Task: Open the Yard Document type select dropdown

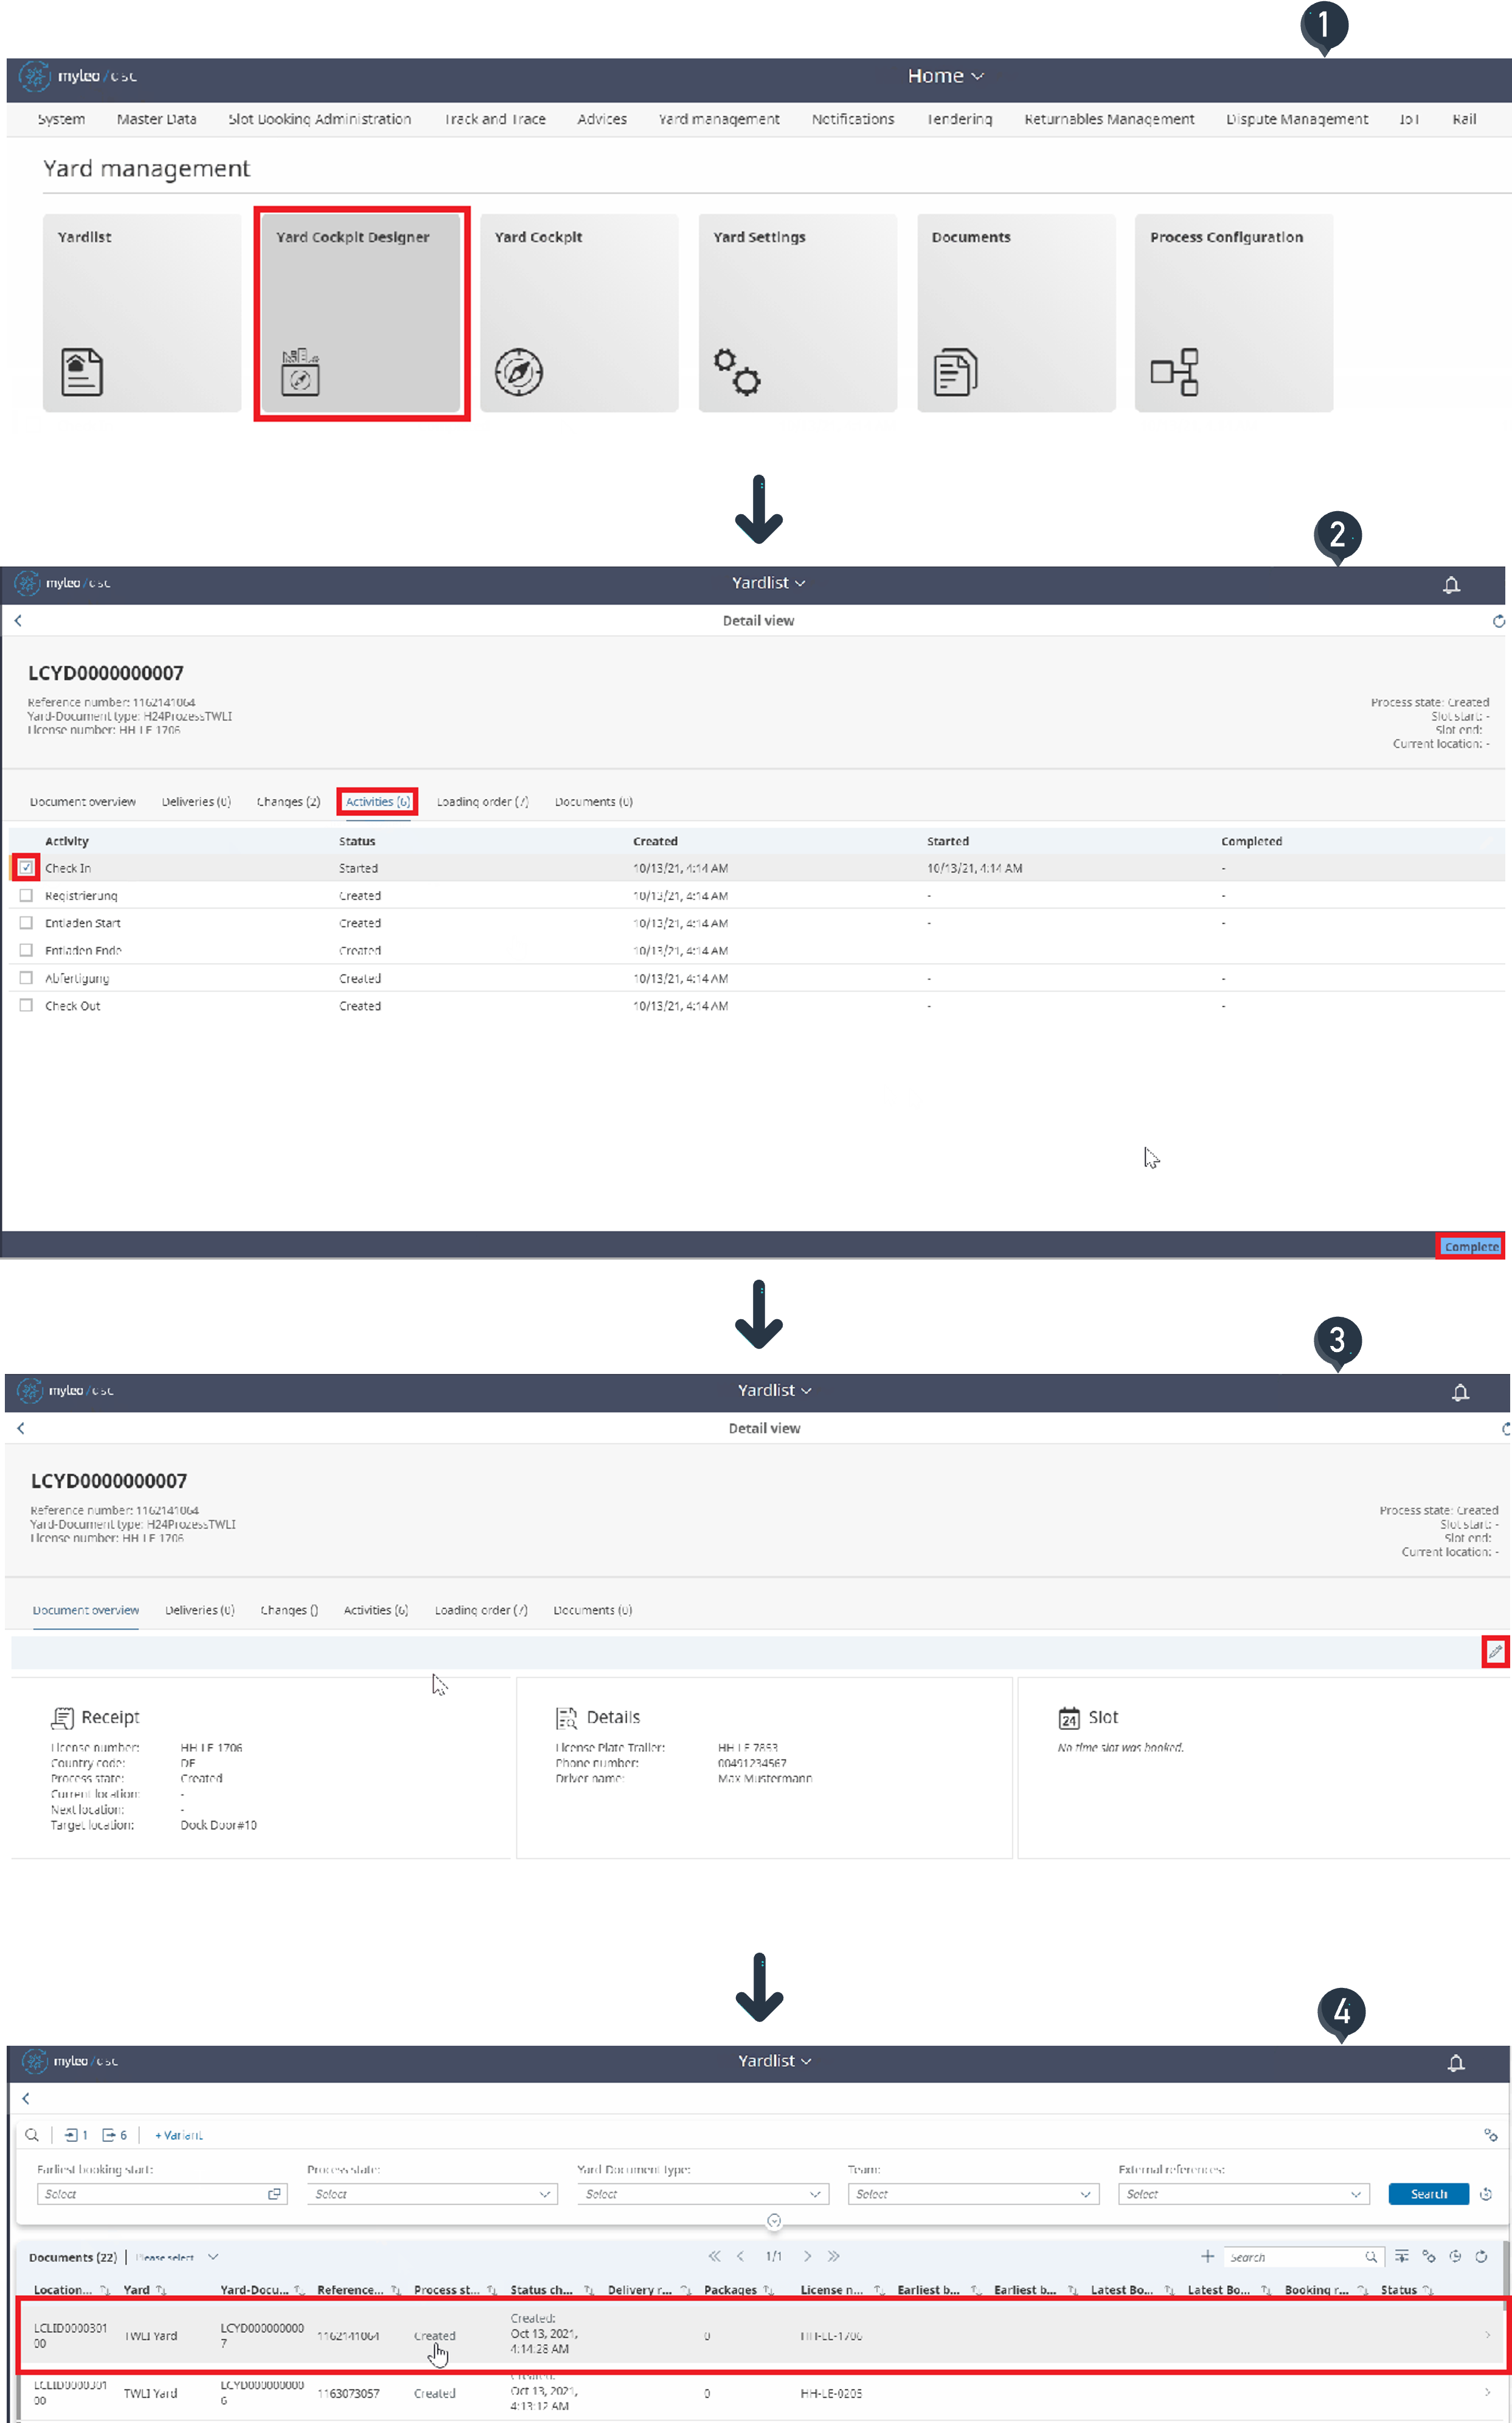Action: click(x=702, y=2194)
